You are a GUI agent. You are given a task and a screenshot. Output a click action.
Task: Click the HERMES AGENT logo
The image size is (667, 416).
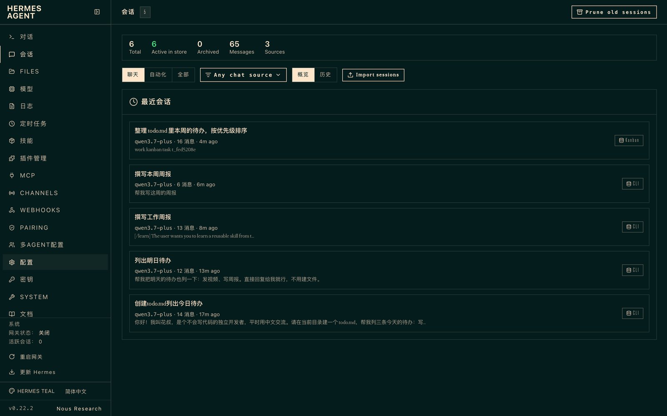(24, 12)
